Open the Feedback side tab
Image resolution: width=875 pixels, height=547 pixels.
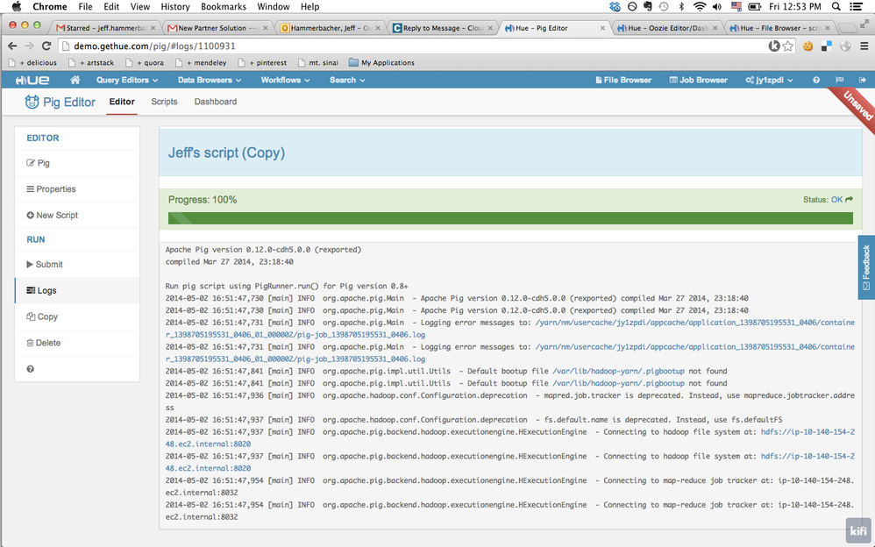(866, 267)
